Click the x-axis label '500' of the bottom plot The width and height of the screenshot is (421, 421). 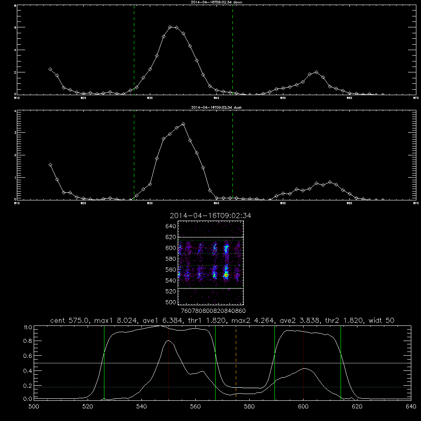34,407
